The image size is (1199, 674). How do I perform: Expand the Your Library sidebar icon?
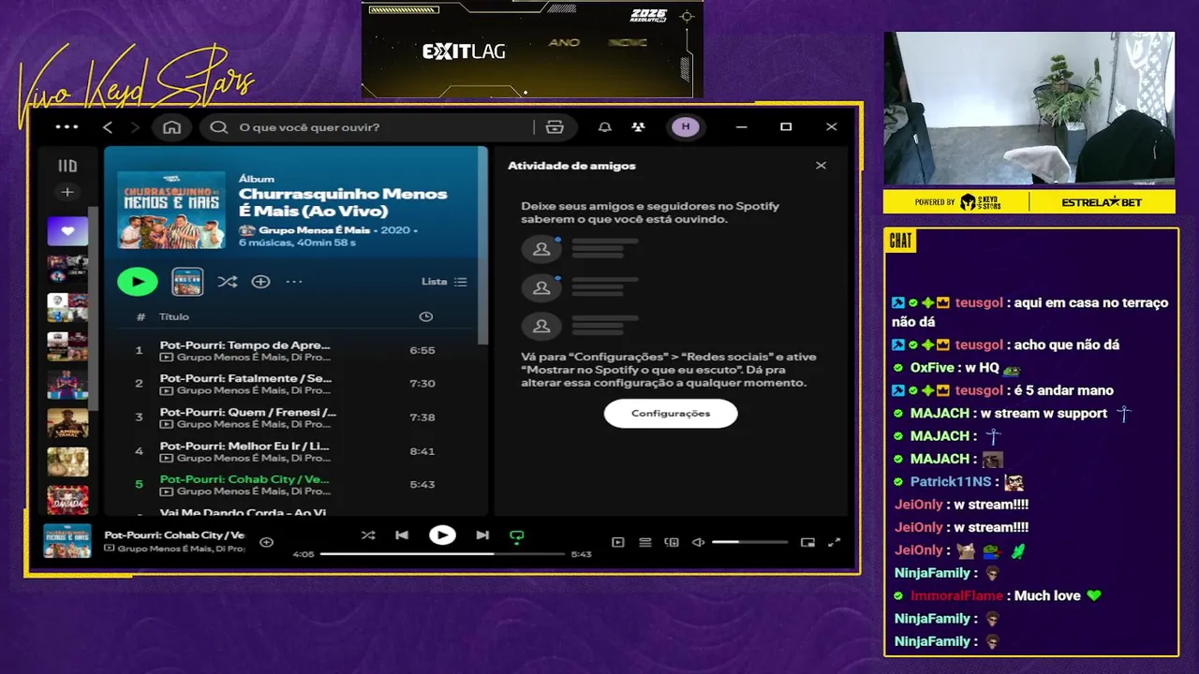pyautogui.click(x=67, y=166)
